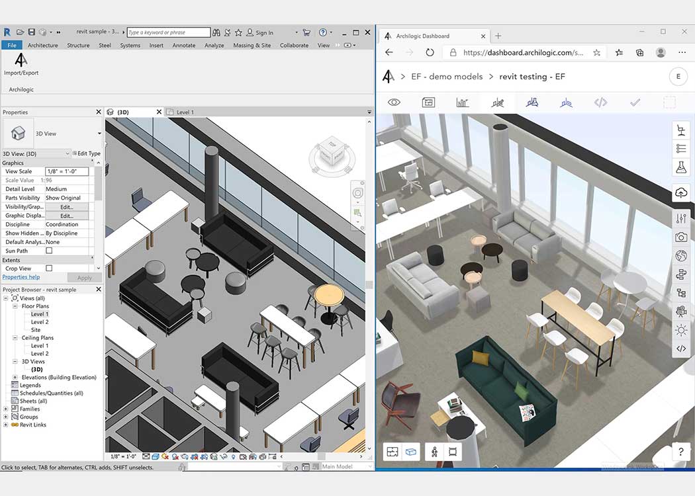Click the eye preview icon in dashboard toolbar
Screen dimensions: 695x496
[x=394, y=103]
